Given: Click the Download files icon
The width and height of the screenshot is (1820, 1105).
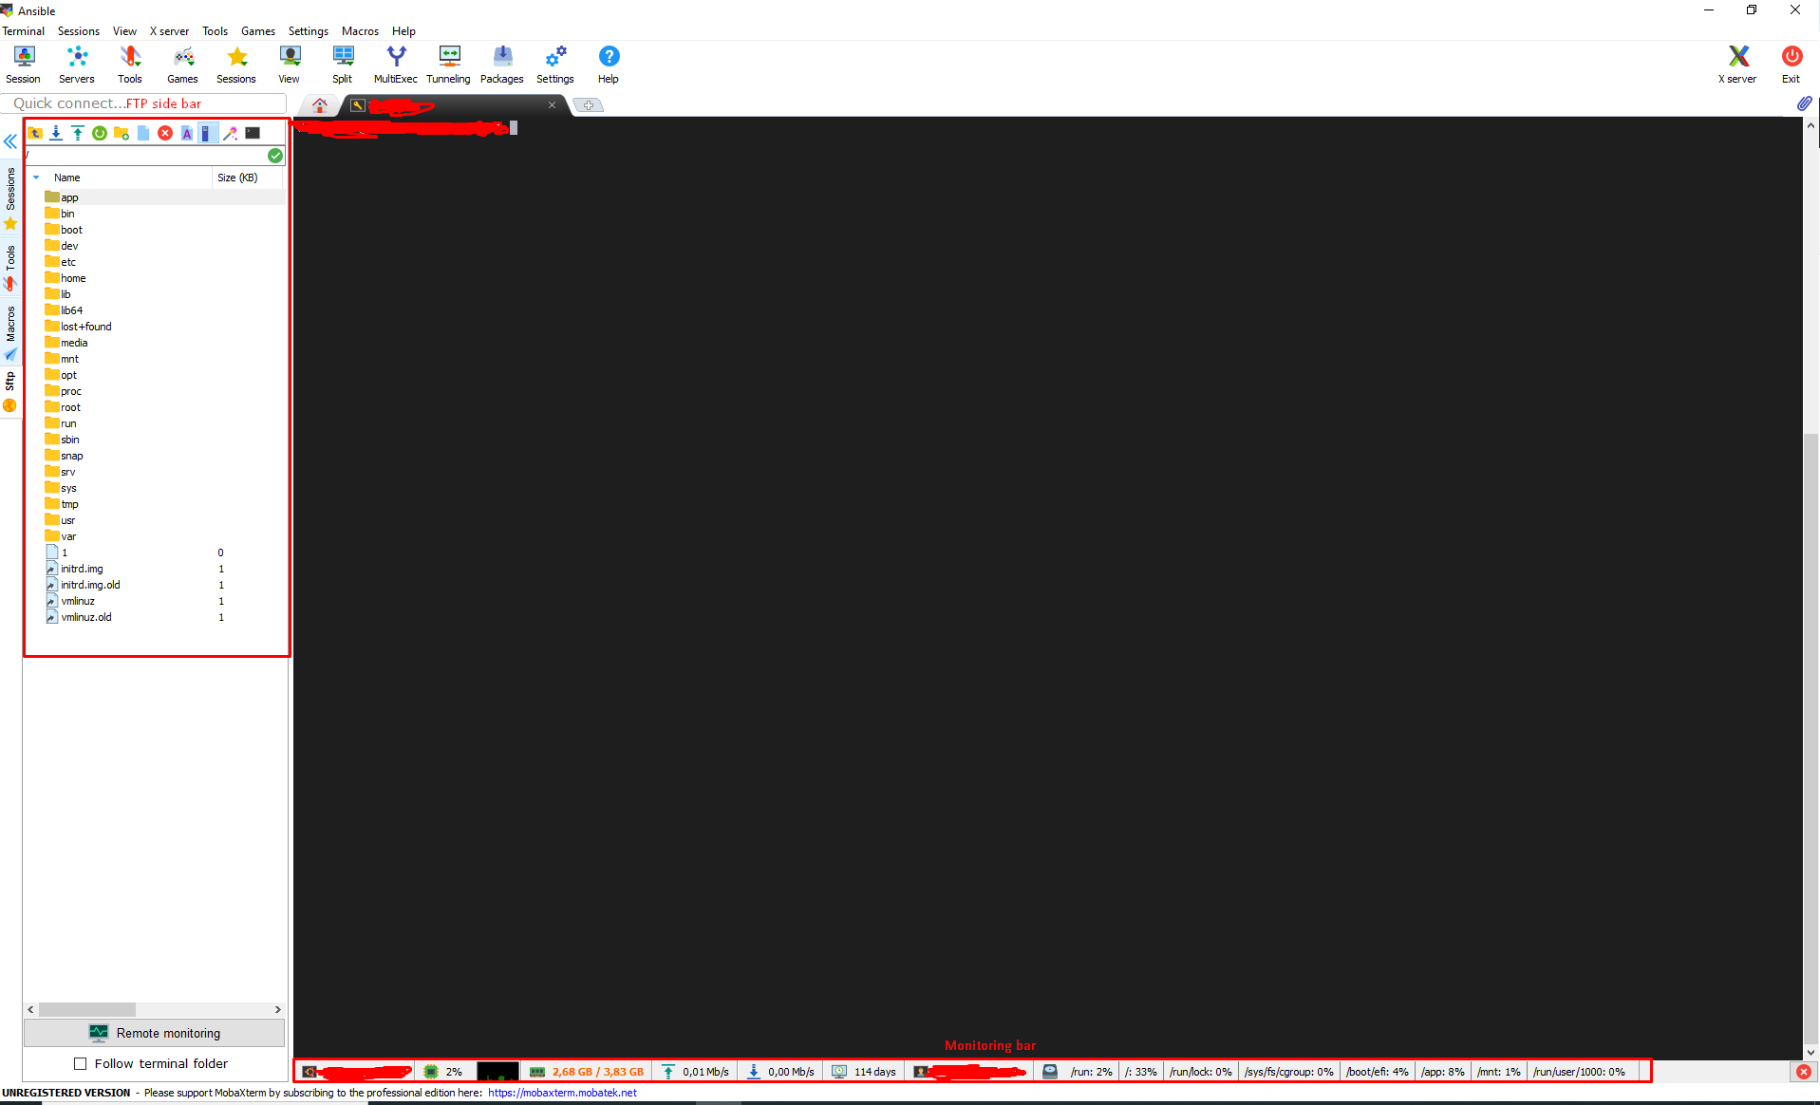Looking at the screenshot, I should (56, 133).
